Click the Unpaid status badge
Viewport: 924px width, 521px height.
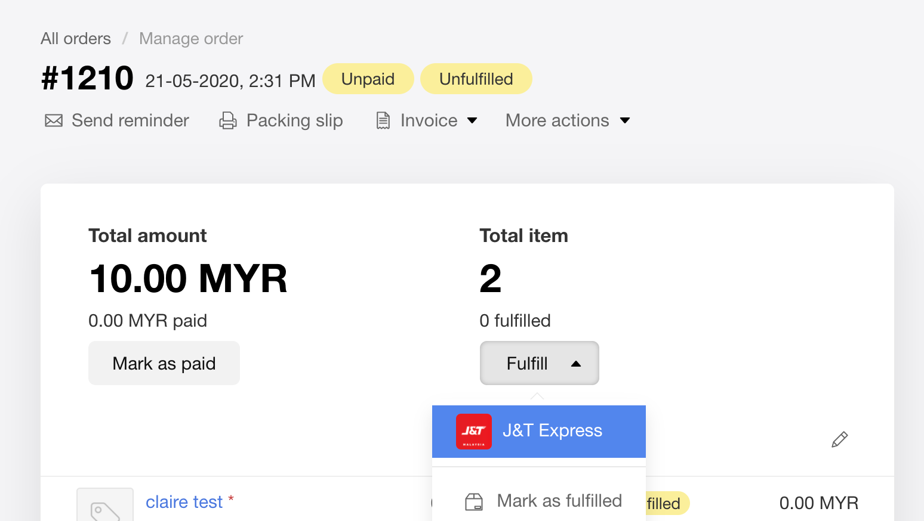click(368, 79)
